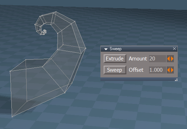187x129 pixels.
Task: Click the Amount label
Action: (x=138, y=59)
